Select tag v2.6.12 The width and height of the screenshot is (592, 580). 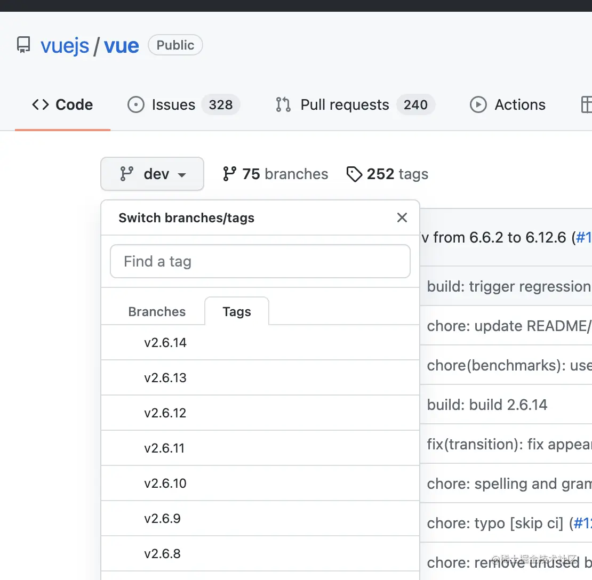(x=260, y=413)
